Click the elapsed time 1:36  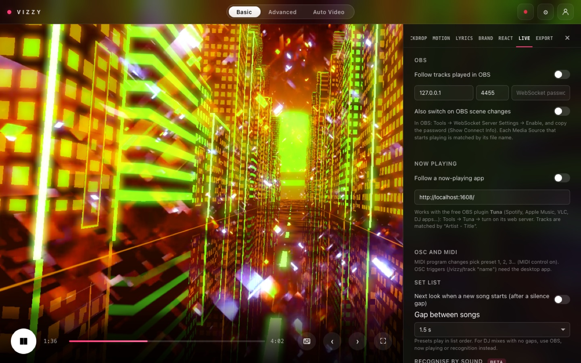[50, 341]
